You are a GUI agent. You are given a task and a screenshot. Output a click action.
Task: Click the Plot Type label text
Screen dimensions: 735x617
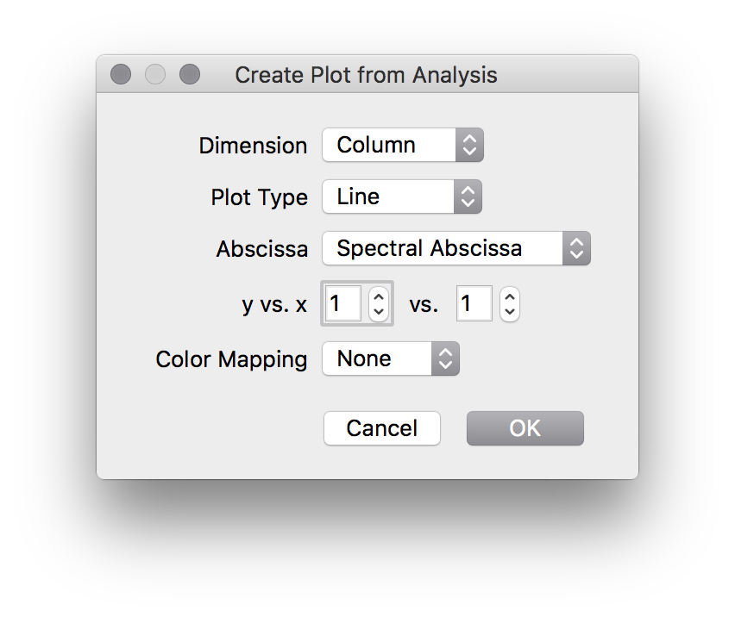(x=259, y=197)
